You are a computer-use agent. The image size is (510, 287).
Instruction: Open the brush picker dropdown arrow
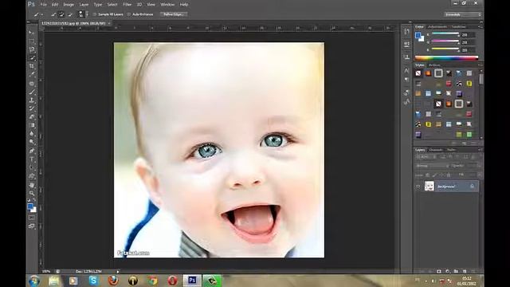[x=87, y=14]
